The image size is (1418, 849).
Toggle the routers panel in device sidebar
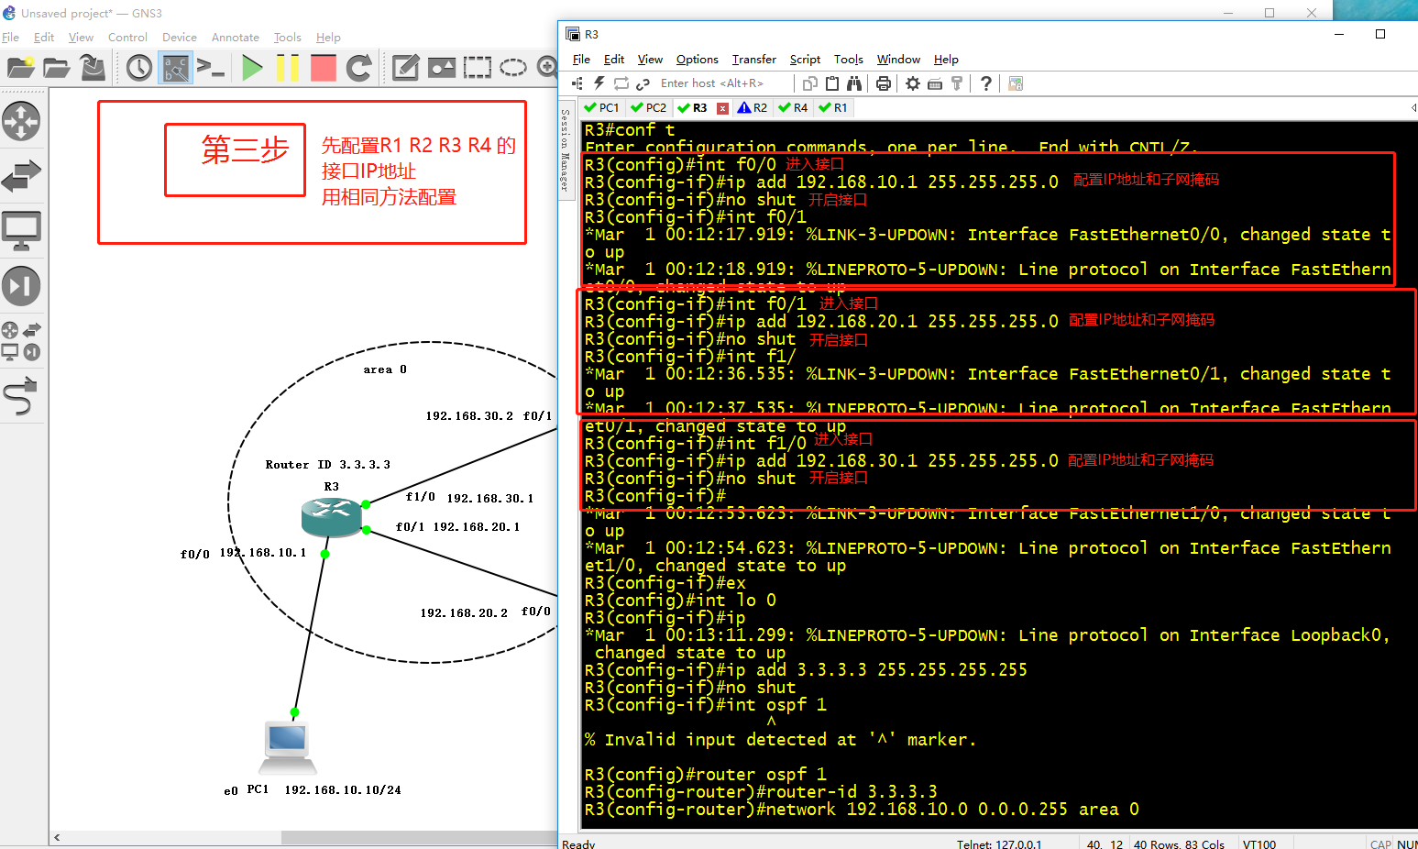[x=22, y=119]
